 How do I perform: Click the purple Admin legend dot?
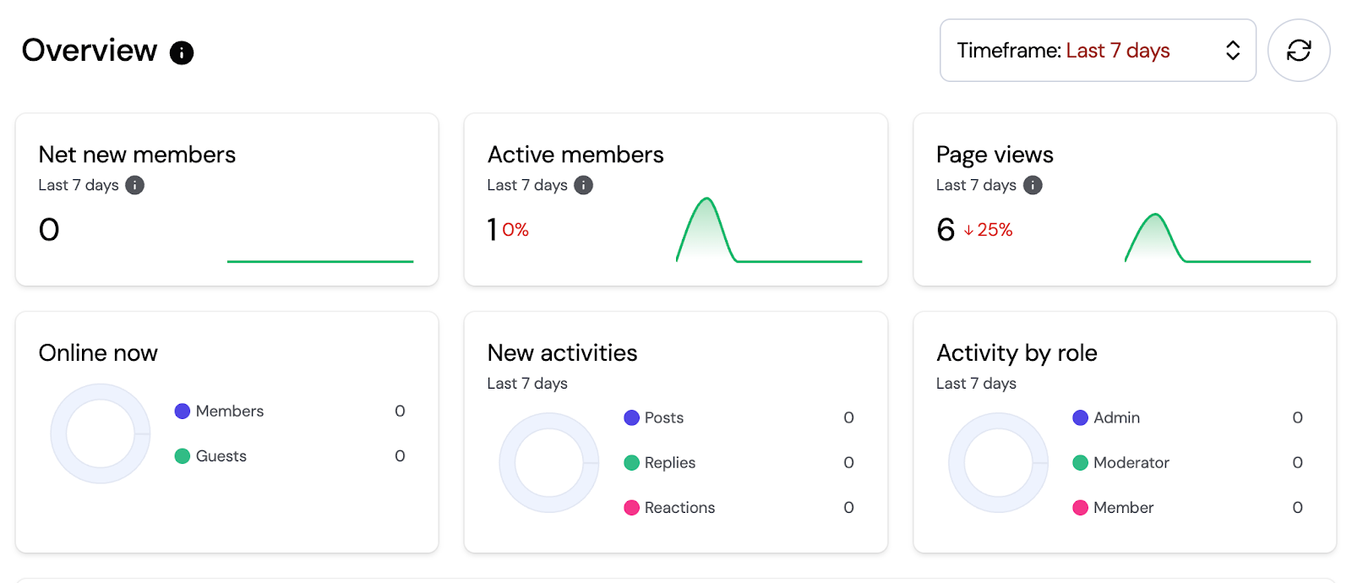click(1080, 417)
